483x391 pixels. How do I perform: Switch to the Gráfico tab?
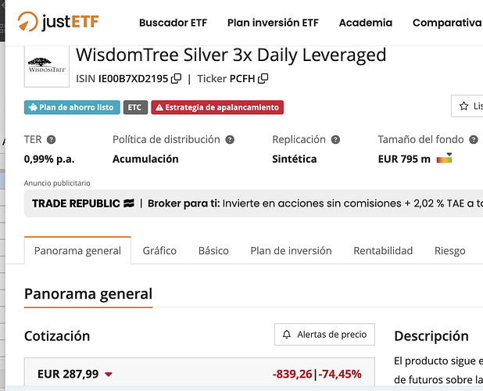point(159,251)
